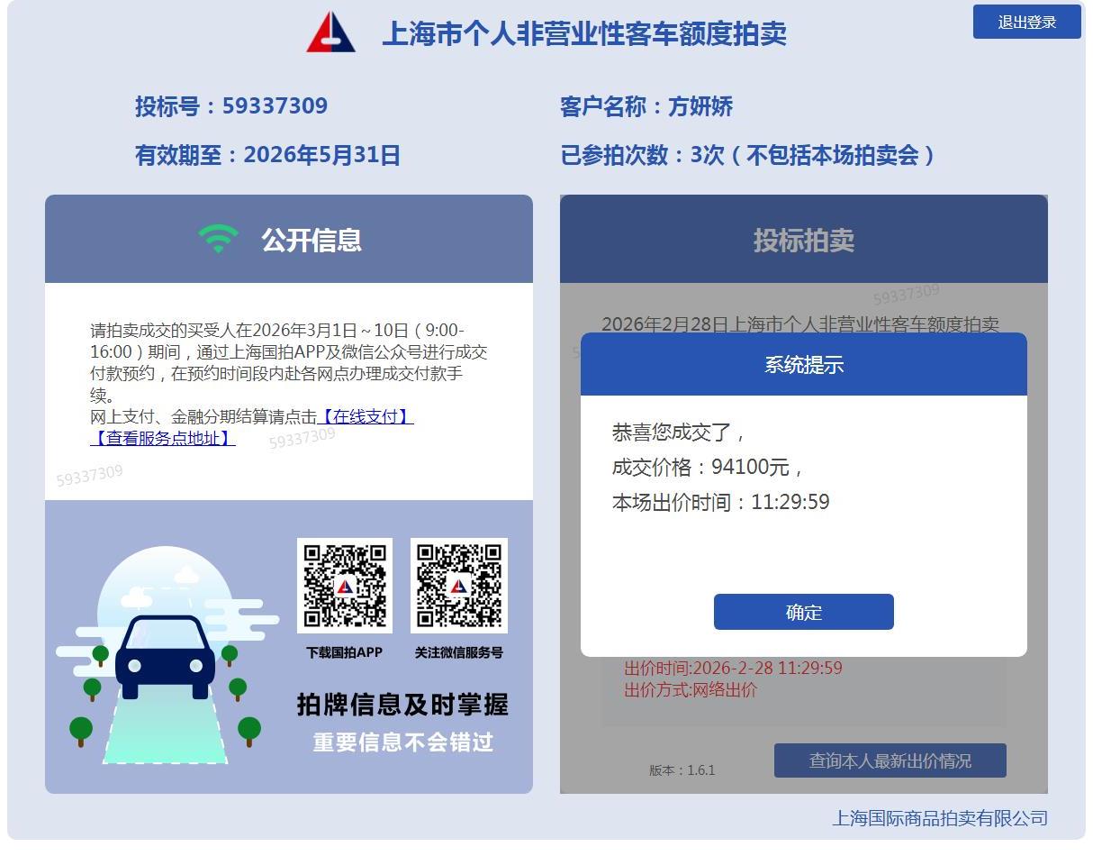Click the 成交价格 94100元 line
This screenshot has width=1093, height=865.
(706, 467)
